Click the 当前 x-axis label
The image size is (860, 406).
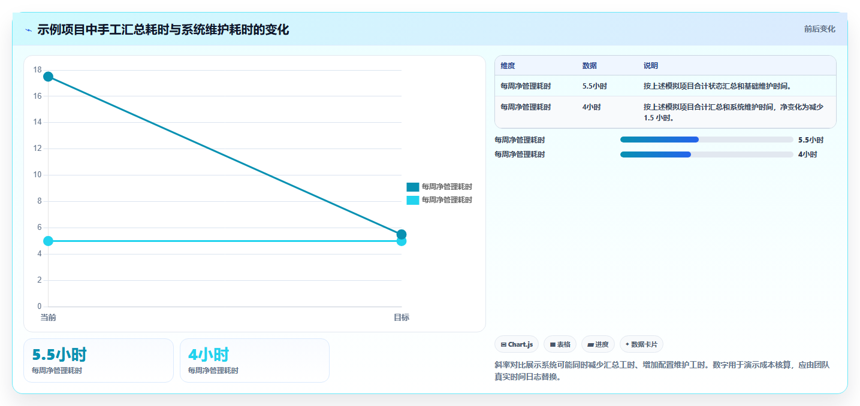pyautogui.click(x=48, y=317)
